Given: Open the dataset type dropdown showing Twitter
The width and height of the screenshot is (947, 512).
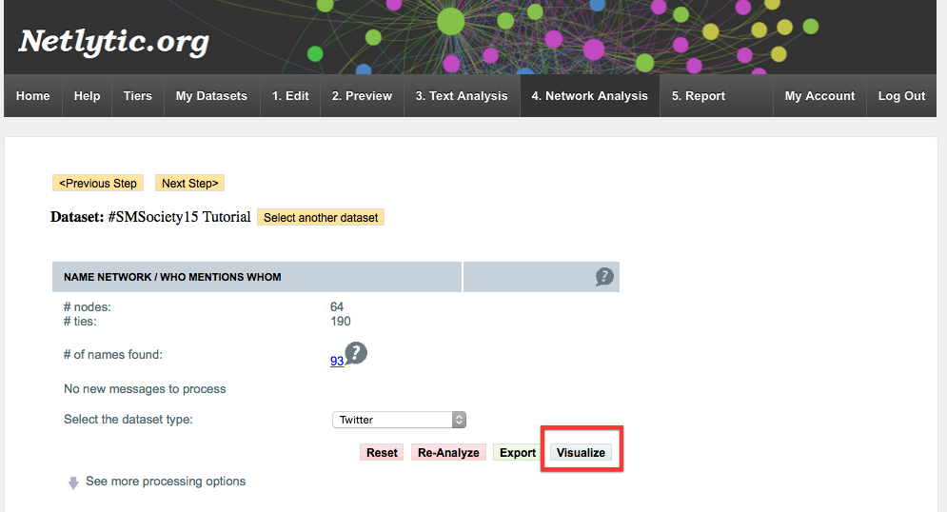Looking at the screenshot, I should (x=399, y=420).
